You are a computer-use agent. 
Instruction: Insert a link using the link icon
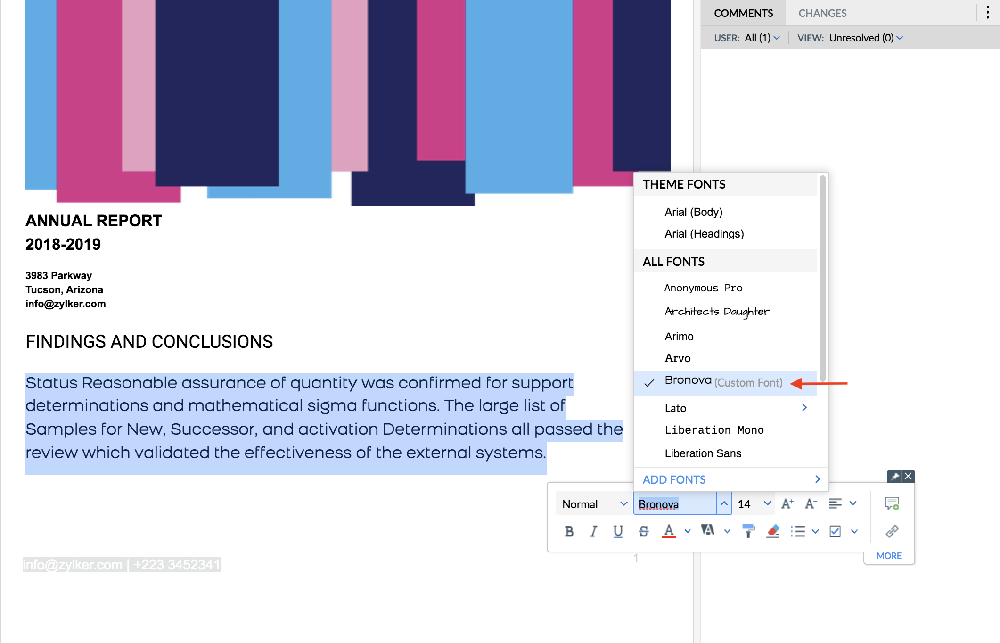click(x=891, y=531)
